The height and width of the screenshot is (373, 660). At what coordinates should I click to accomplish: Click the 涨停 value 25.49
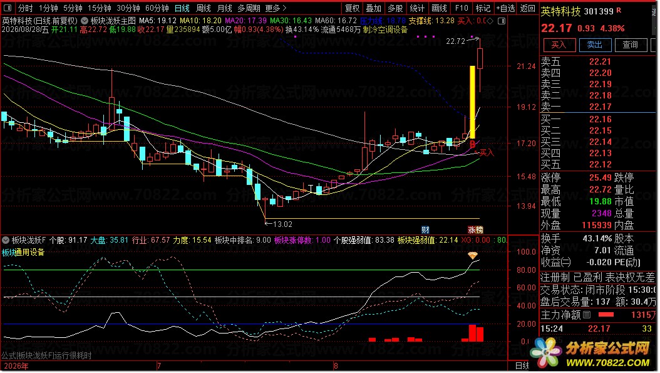[x=601, y=177]
